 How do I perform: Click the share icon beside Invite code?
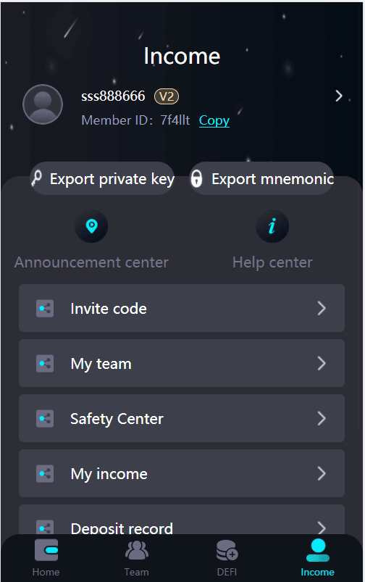45,309
